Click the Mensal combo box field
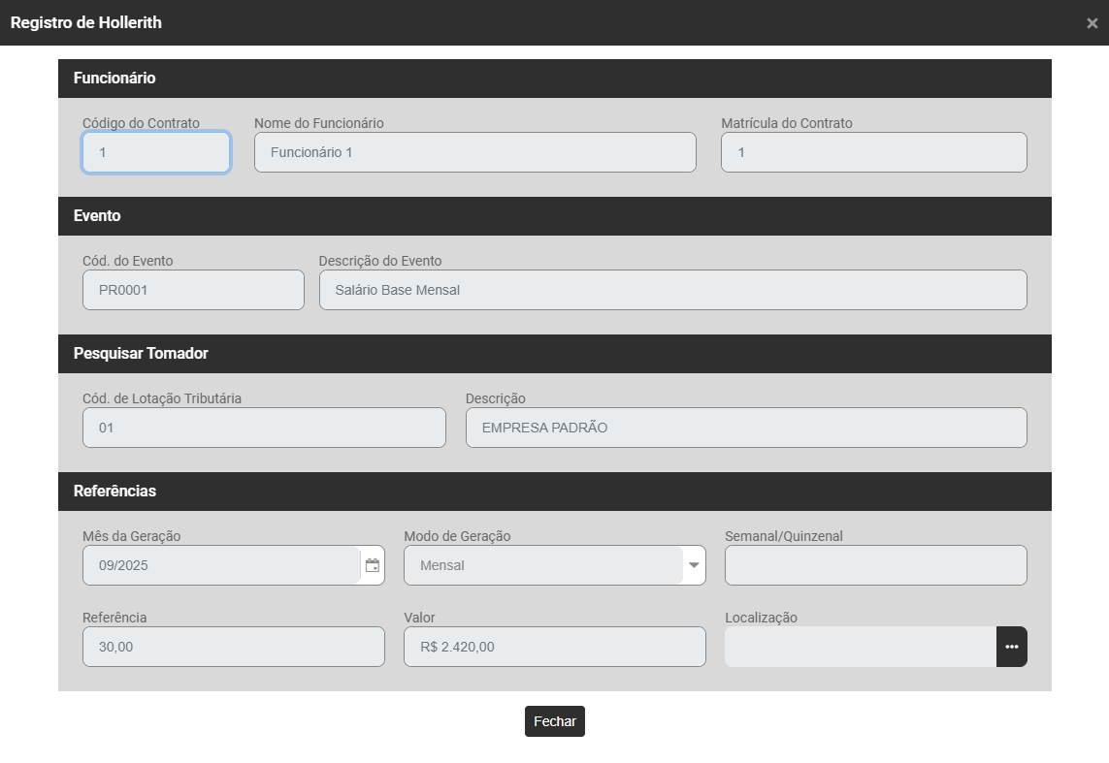1109x763 pixels. point(543,565)
